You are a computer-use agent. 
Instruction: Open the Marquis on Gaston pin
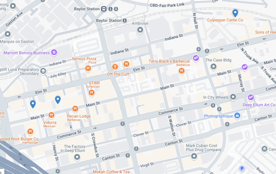[x=7, y=34]
